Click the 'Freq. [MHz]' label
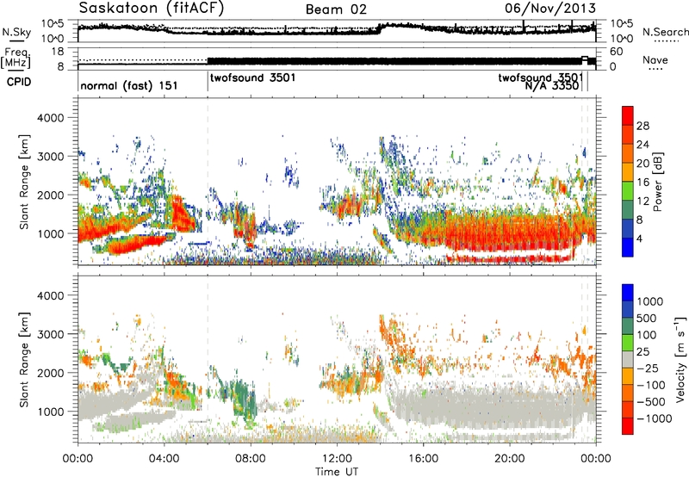This screenshot has width=689, height=477. [16, 59]
